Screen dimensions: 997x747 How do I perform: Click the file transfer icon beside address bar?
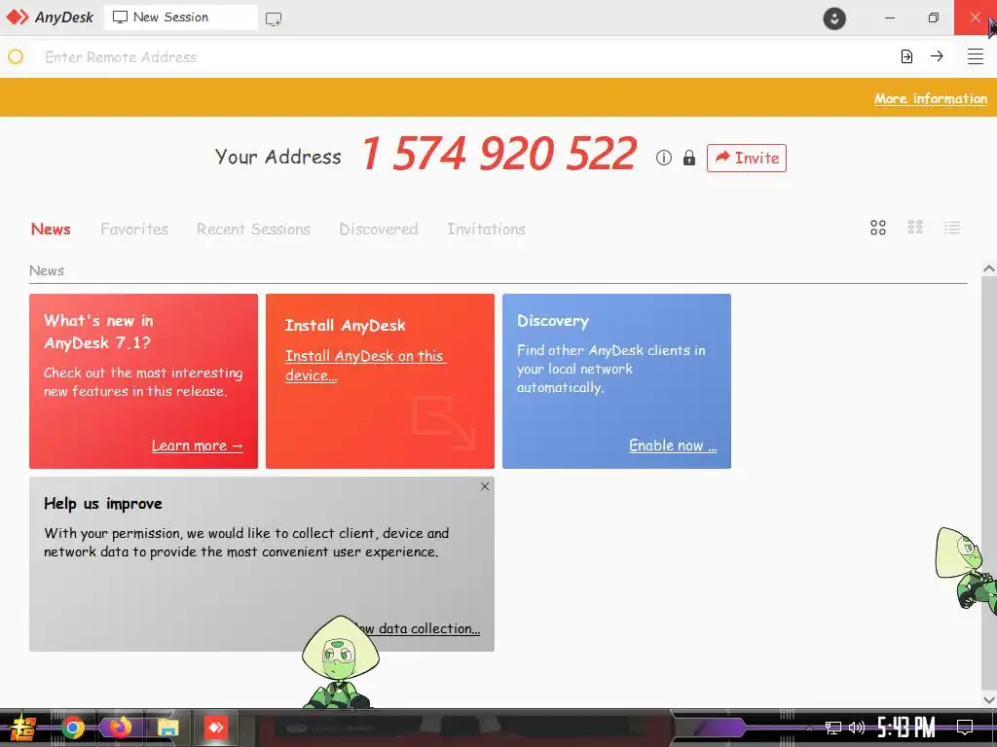click(x=906, y=56)
